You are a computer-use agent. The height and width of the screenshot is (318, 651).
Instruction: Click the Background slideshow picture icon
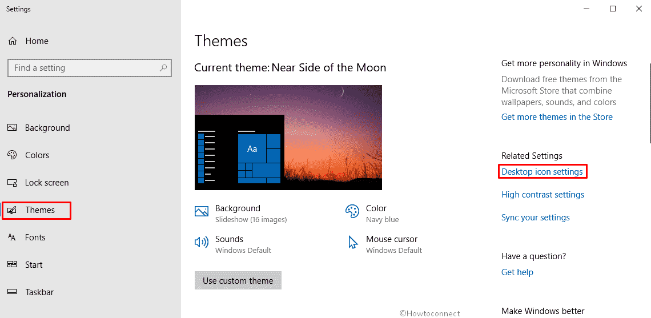[x=202, y=211]
